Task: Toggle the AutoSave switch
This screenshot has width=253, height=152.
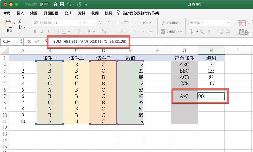Action: click(44, 4)
